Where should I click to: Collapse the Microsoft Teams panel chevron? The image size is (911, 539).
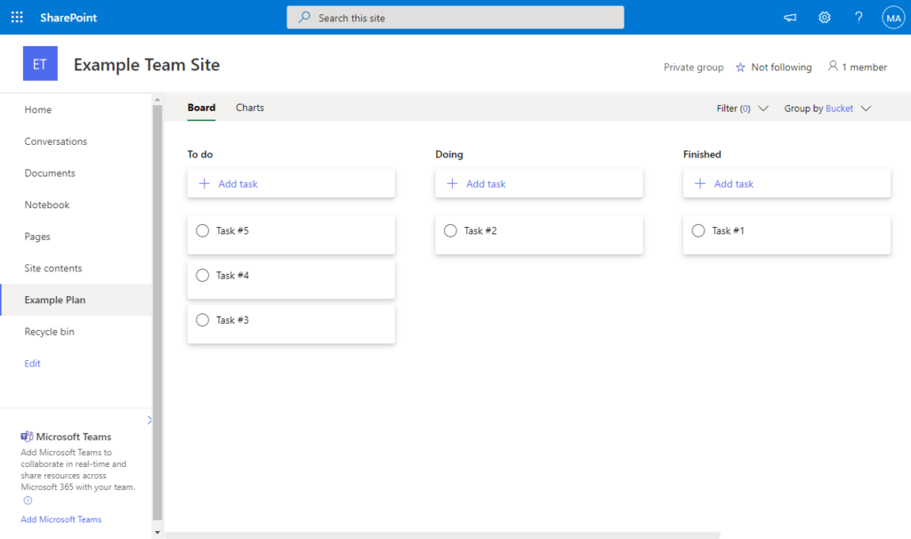(149, 420)
